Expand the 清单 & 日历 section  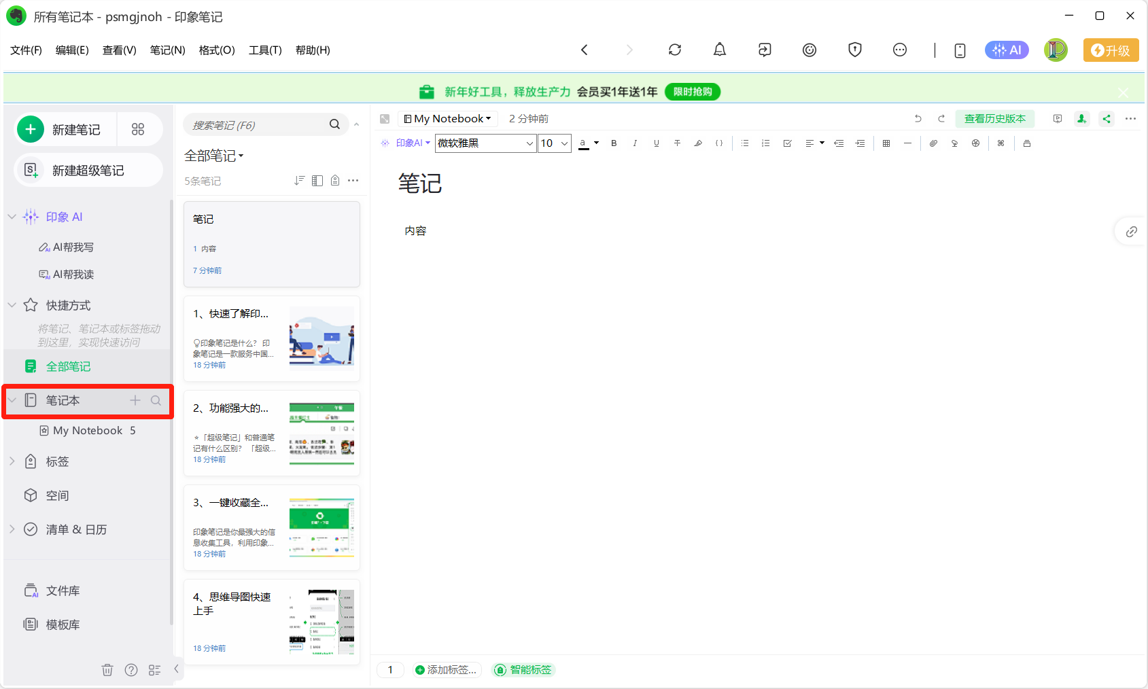click(x=12, y=529)
